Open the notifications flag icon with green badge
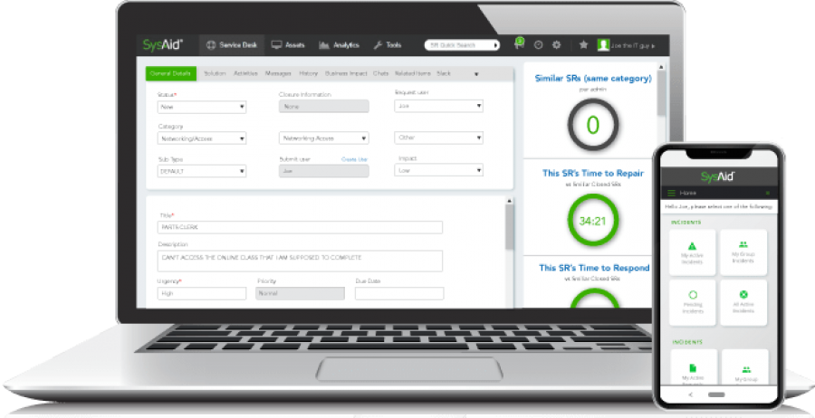The image size is (815, 418). click(x=519, y=43)
